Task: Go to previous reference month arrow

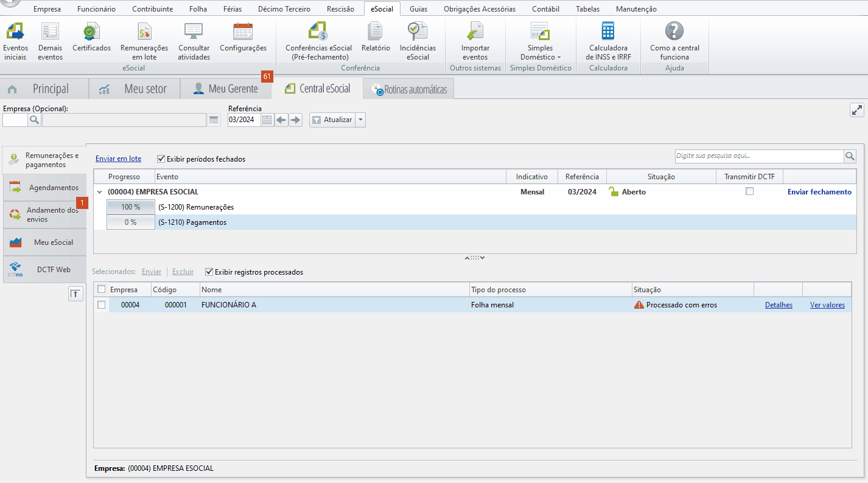Action: (281, 120)
